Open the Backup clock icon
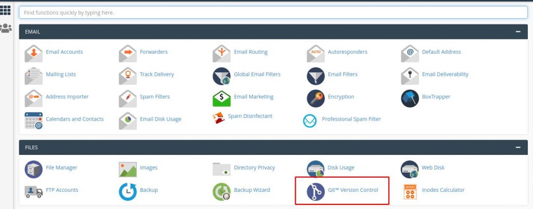533x209 pixels. click(x=128, y=191)
